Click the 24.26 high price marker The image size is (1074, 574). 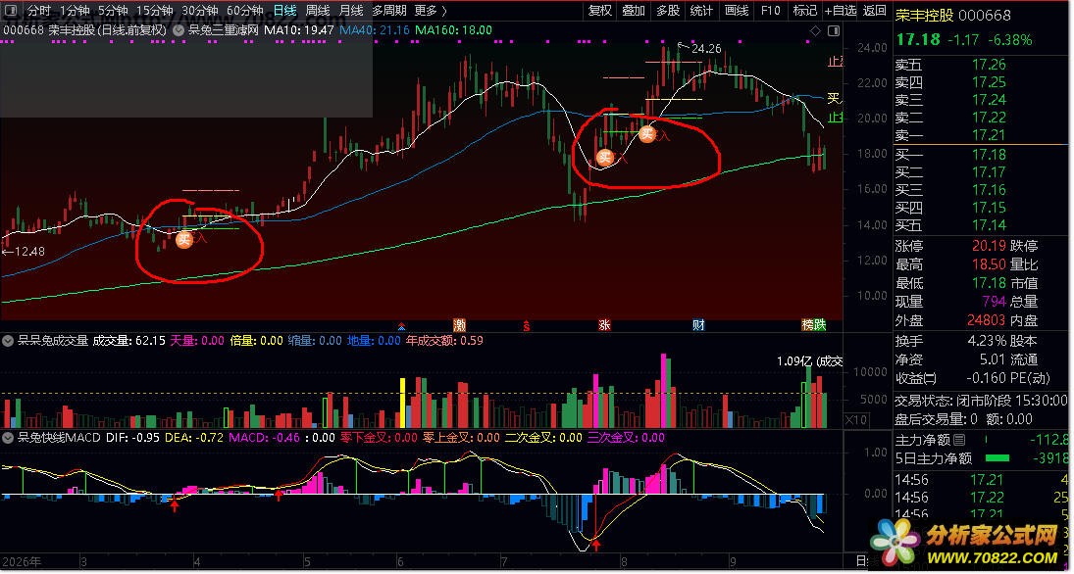click(x=706, y=49)
